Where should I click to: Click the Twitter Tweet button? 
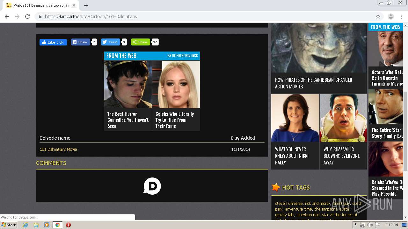(x=110, y=42)
